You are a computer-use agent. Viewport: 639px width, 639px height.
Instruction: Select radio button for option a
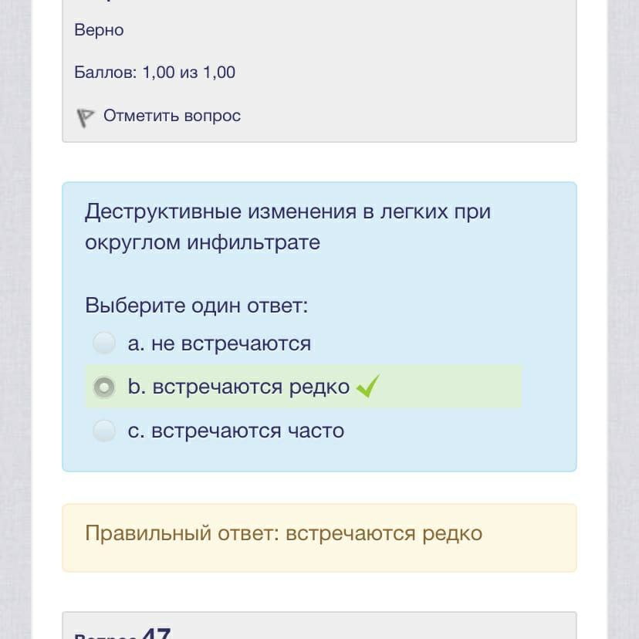pyautogui.click(x=104, y=343)
